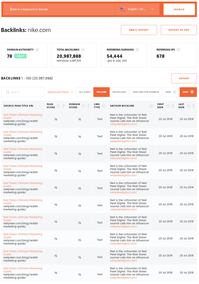Sort by Last Seen column arrows

pyautogui.click(x=193, y=106)
